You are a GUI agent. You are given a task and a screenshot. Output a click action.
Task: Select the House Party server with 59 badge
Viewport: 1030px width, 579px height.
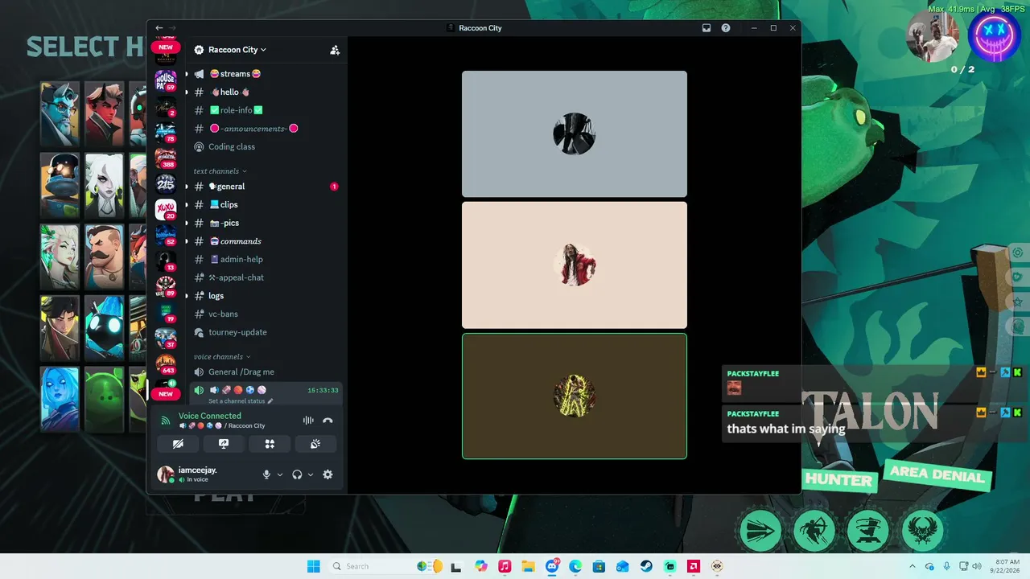pos(166,80)
